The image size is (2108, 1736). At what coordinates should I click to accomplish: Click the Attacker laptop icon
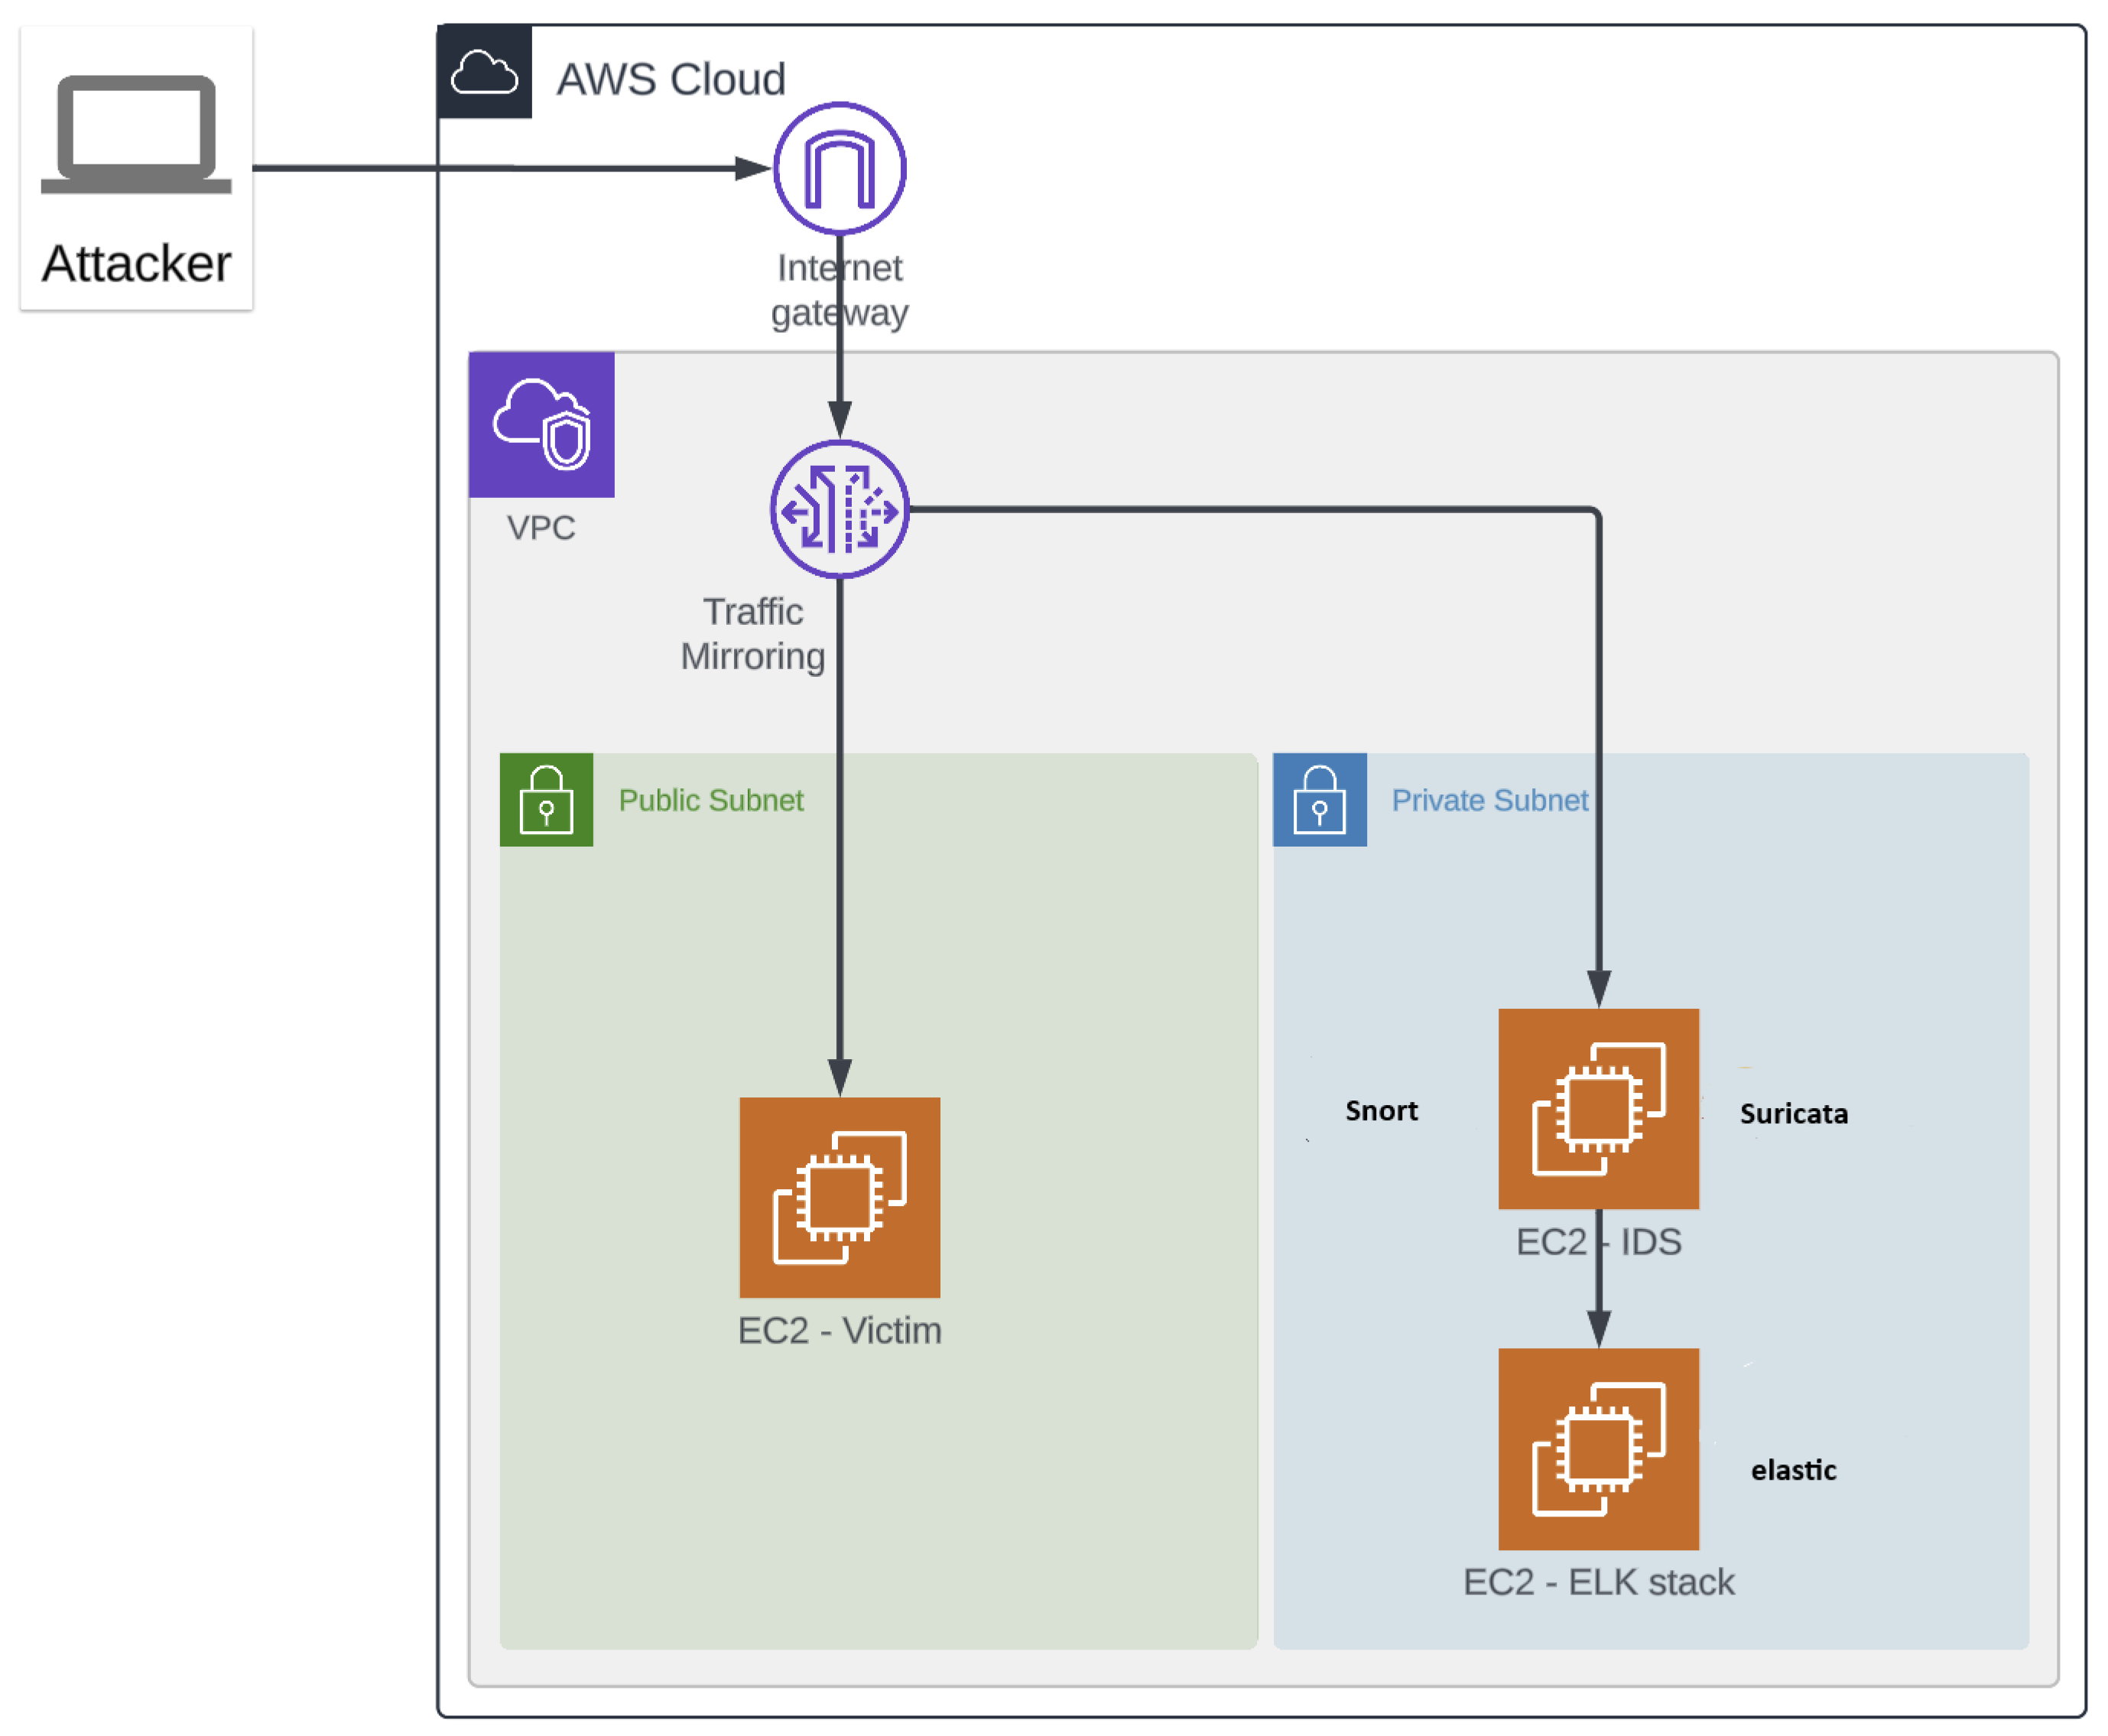pos(136,133)
